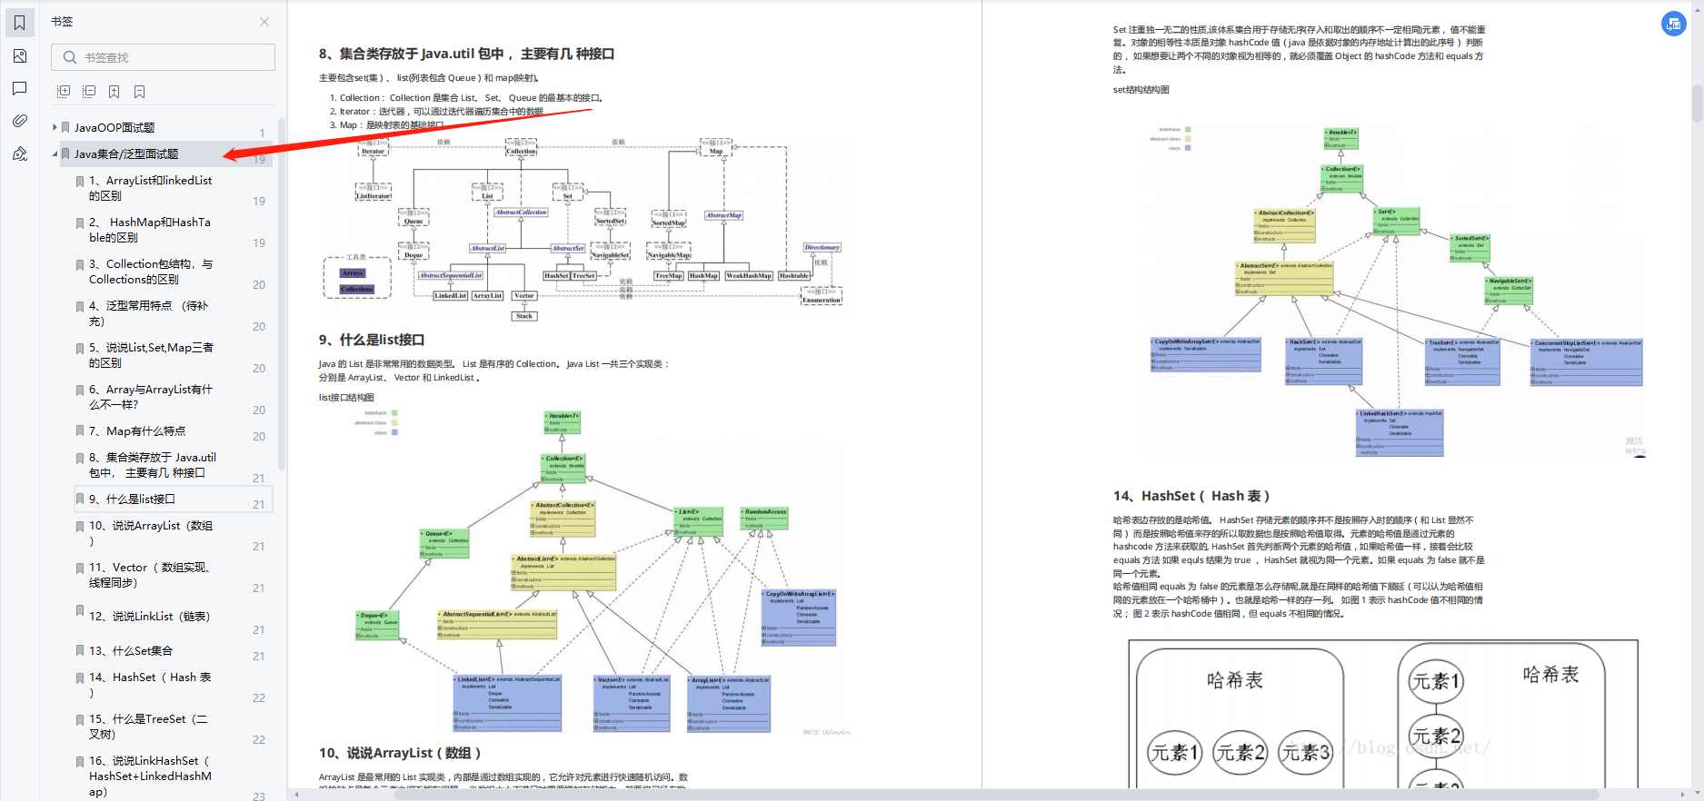Image resolution: width=1704 pixels, height=801 pixels.
Task: Add a bookmark with the bookmark-plus icon
Action: tap(115, 92)
